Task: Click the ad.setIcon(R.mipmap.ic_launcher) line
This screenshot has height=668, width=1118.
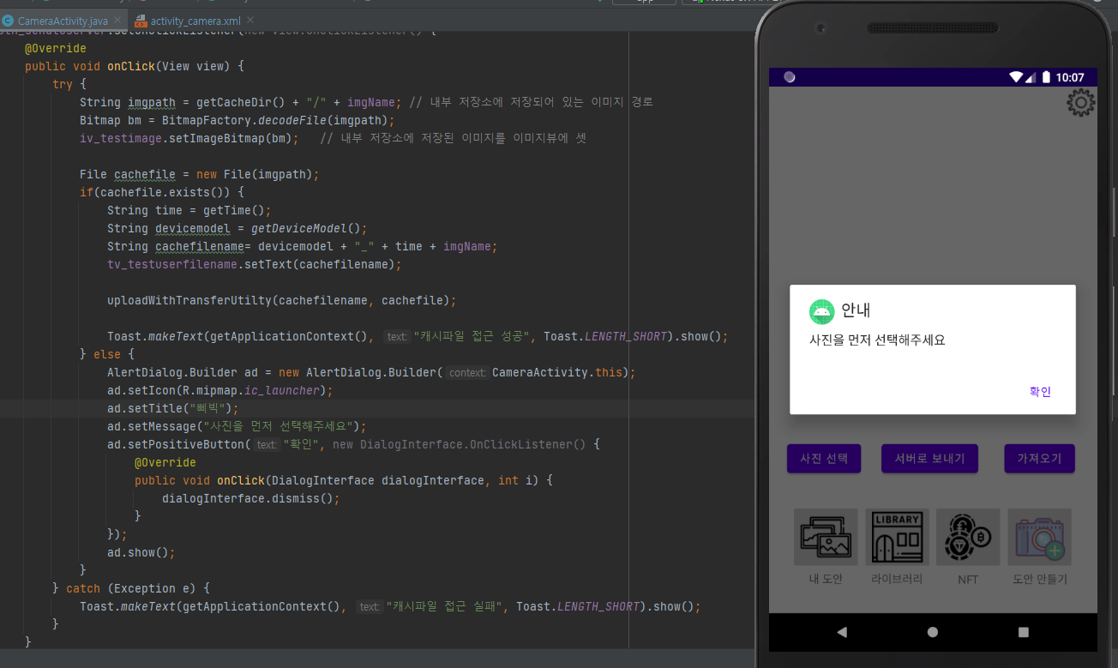Action: 219,390
